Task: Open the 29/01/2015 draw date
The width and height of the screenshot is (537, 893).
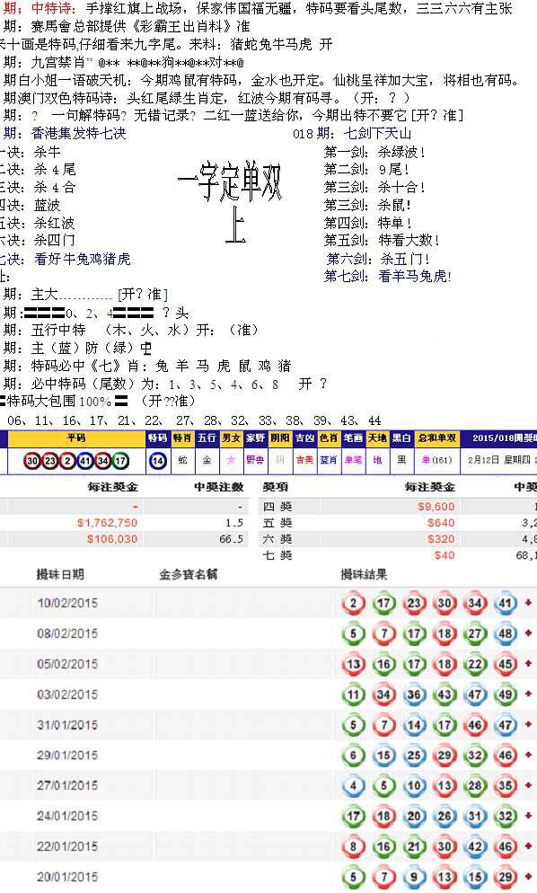Action: click(67, 756)
